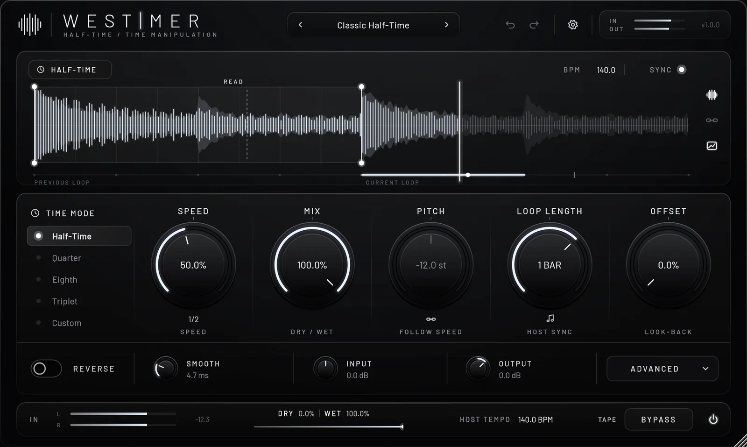This screenshot has height=447, width=747.
Task: Select Quarter time mode
Action: 66,258
